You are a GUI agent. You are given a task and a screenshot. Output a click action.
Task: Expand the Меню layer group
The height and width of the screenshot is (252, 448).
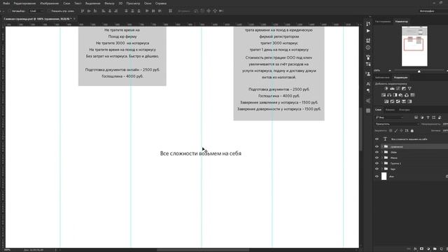click(382, 157)
